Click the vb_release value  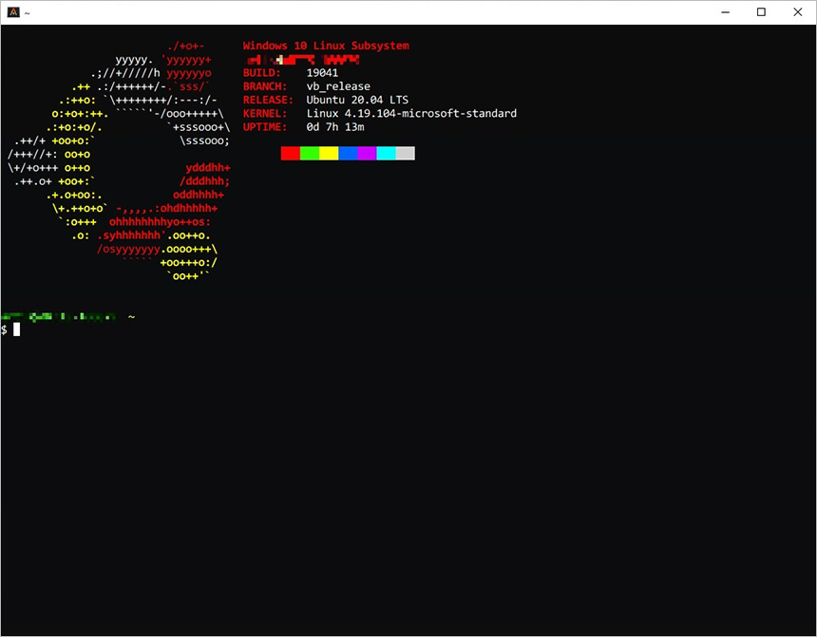pyautogui.click(x=338, y=86)
